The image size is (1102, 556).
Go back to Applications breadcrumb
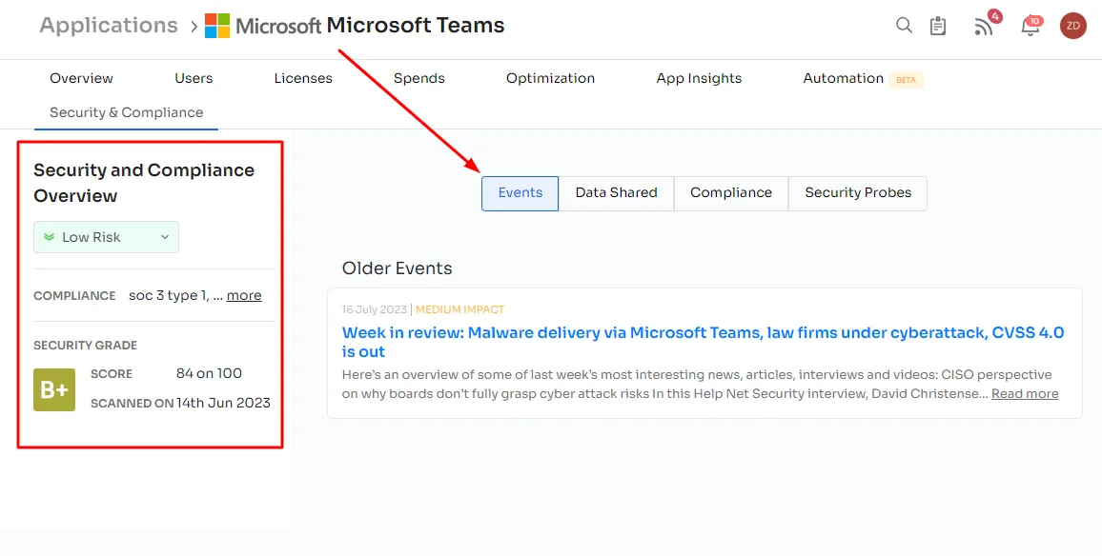[109, 26]
